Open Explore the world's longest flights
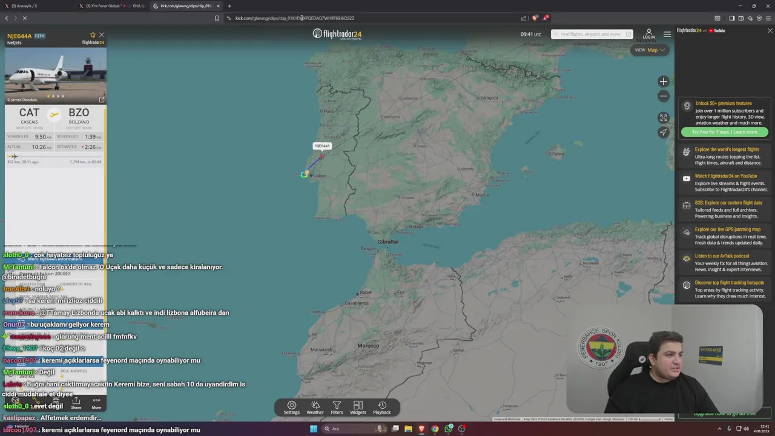This screenshot has width=775, height=436. click(x=724, y=156)
